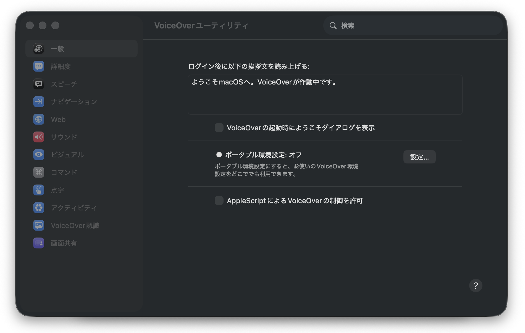
Task: Enable VoiceOverの起動時にようこそダイアログを表示 checkbox
Action: tap(219, 128)
